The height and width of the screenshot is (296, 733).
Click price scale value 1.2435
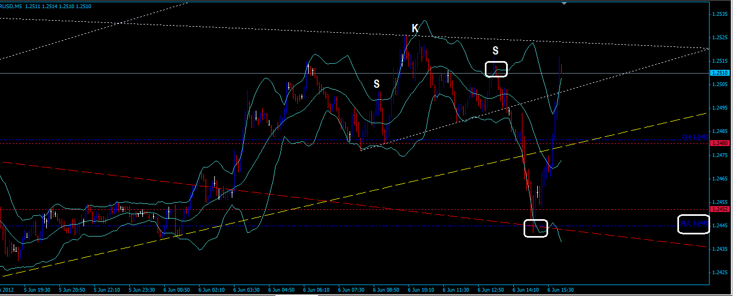720,249
